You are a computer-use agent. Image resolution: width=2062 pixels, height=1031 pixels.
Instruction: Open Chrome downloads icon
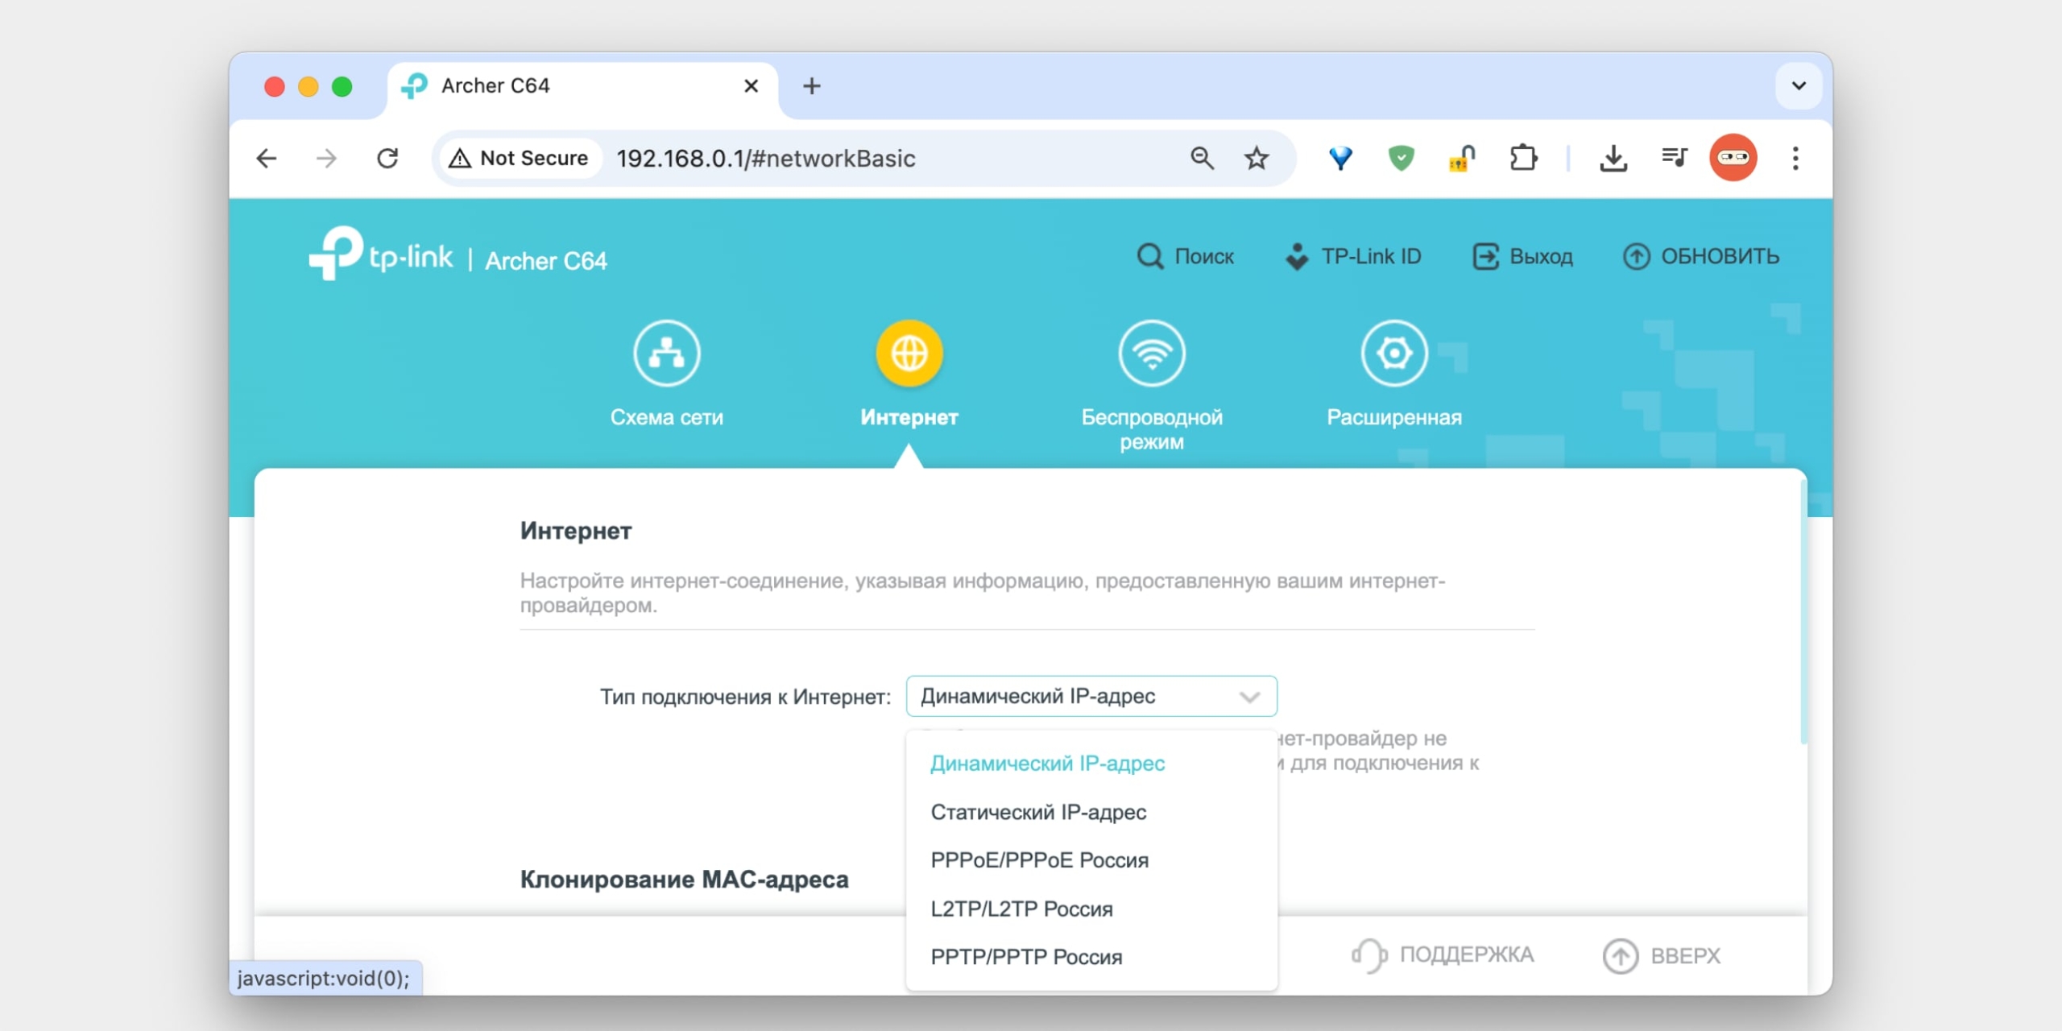tap(1613, 158)
